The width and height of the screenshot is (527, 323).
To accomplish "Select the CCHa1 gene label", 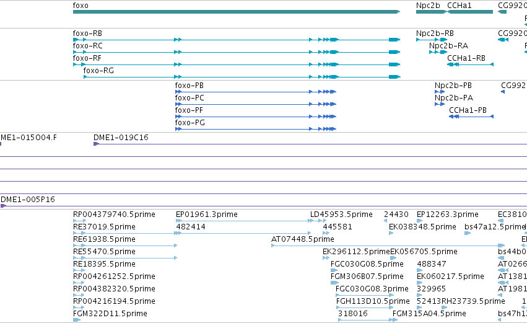I will 459,6.
